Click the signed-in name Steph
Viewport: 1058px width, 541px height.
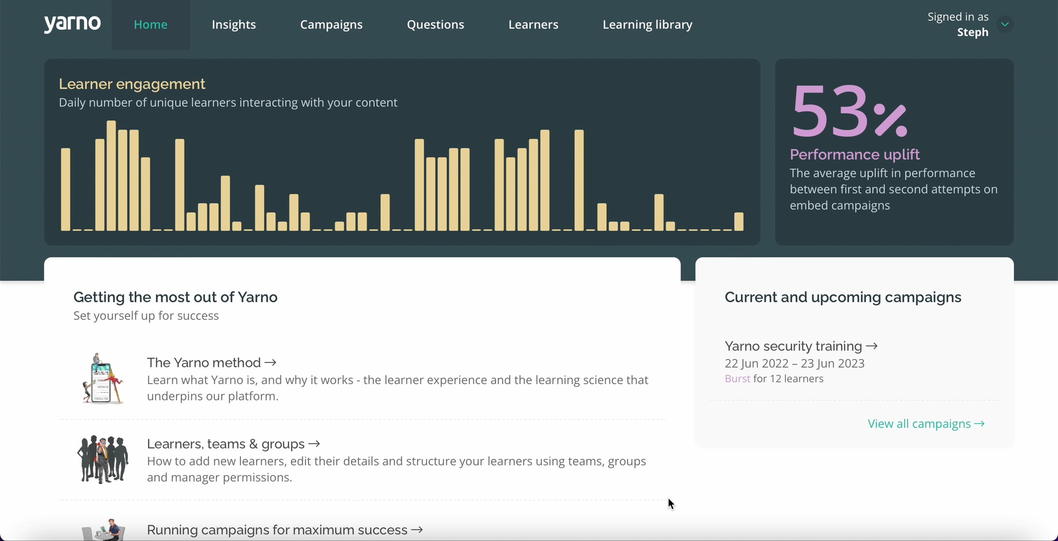973,32
